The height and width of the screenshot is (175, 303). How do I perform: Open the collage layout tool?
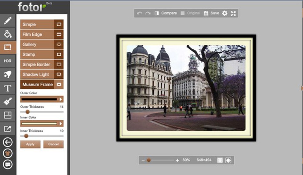pos(8,115)
